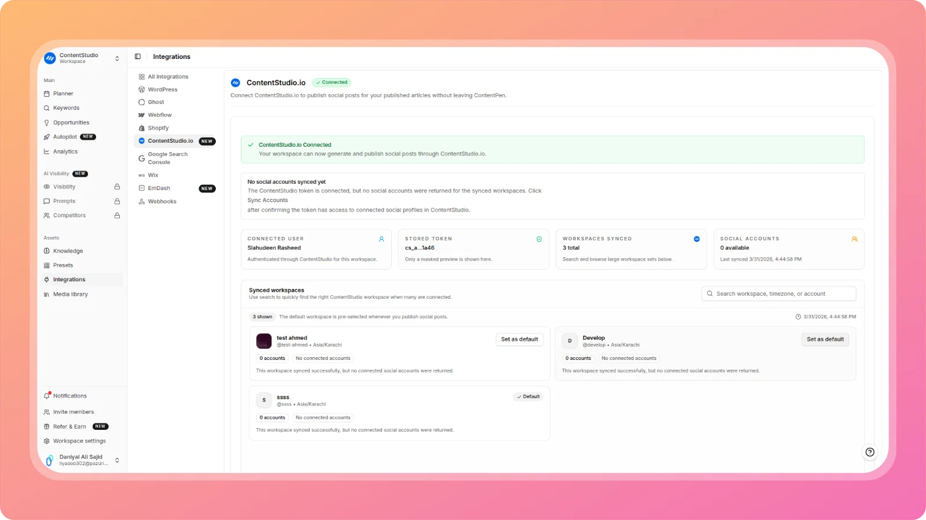Viewport: 926px width, 520px height.
Task: Click the '0 available' social accounts value
Action: [x=734, y=248]
